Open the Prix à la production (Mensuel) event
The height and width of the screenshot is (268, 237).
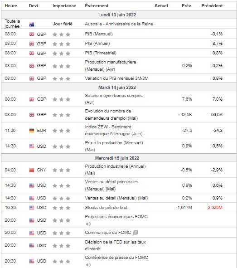coord(114,146)
